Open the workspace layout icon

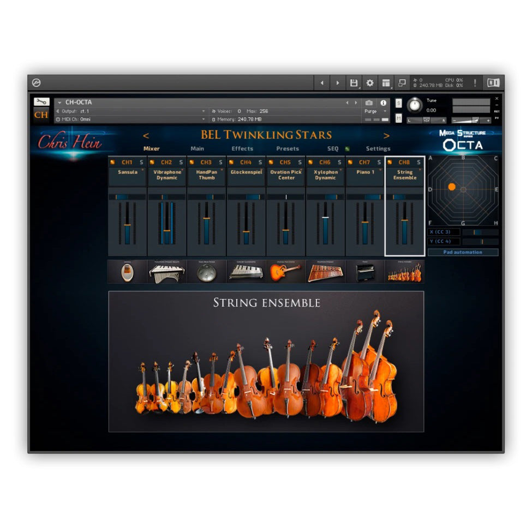[386, 83]
